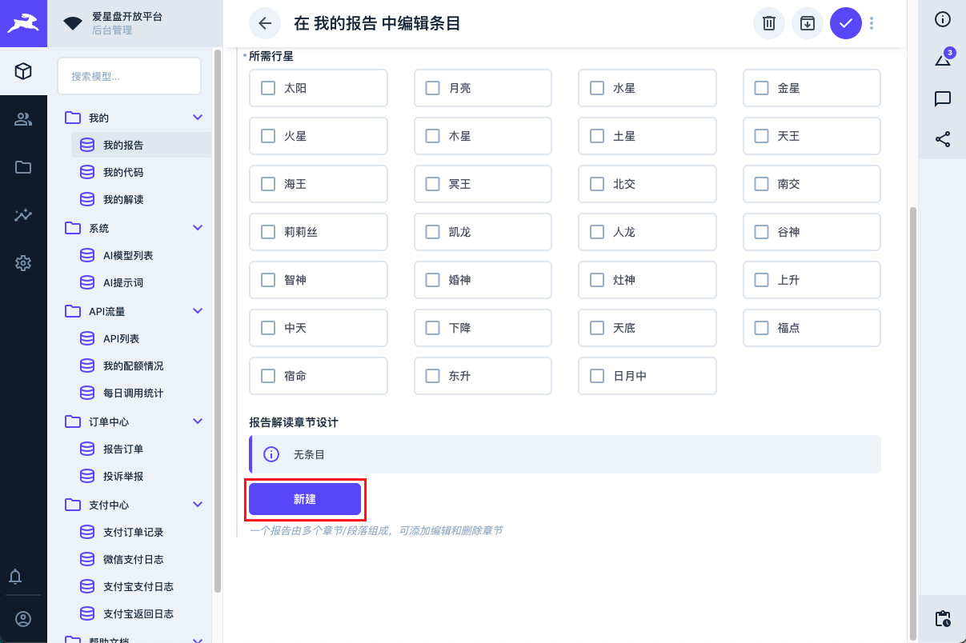This screenshot has width=966, height=643.
Task: Check the 太阳 checkbox
Action: tap(268, 88)
